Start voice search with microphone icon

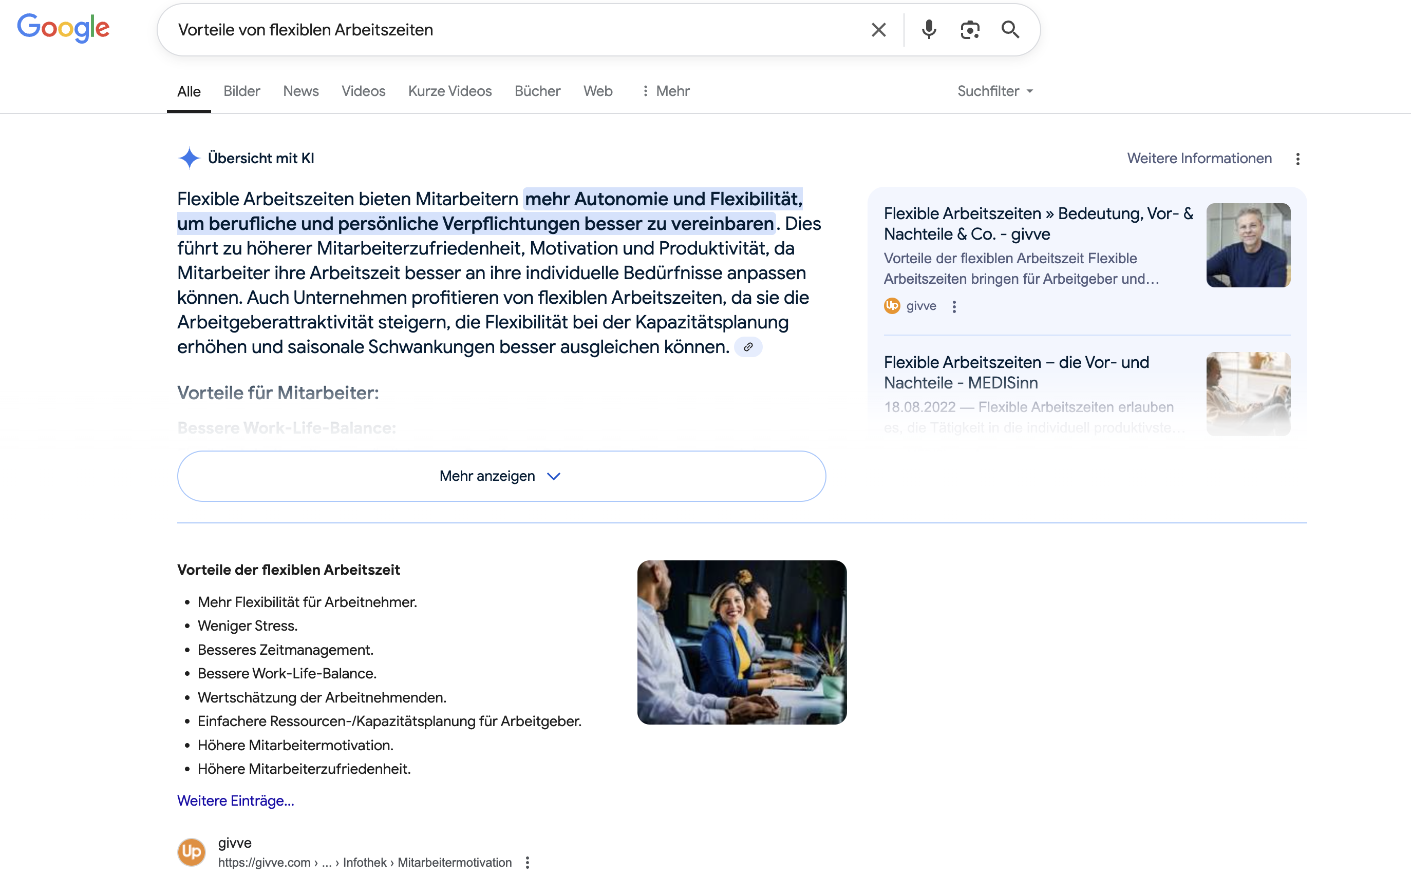929,30
